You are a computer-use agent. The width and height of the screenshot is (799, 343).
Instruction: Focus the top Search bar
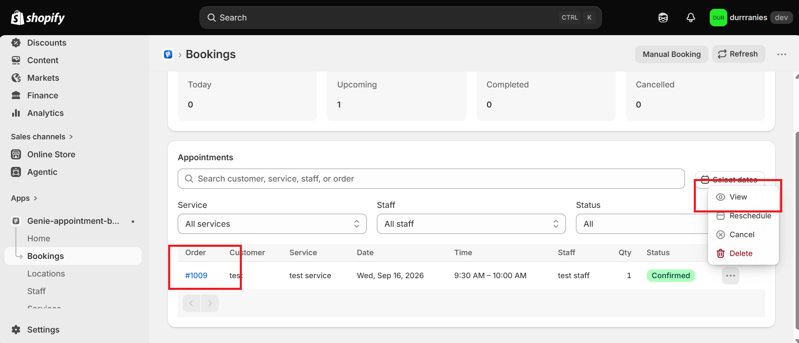click(x=400, y=18)
